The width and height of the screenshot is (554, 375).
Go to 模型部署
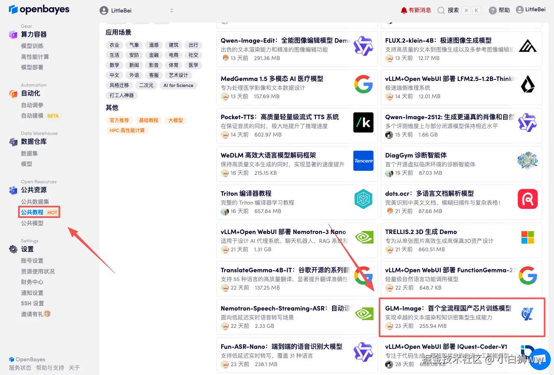pos(32,67)
